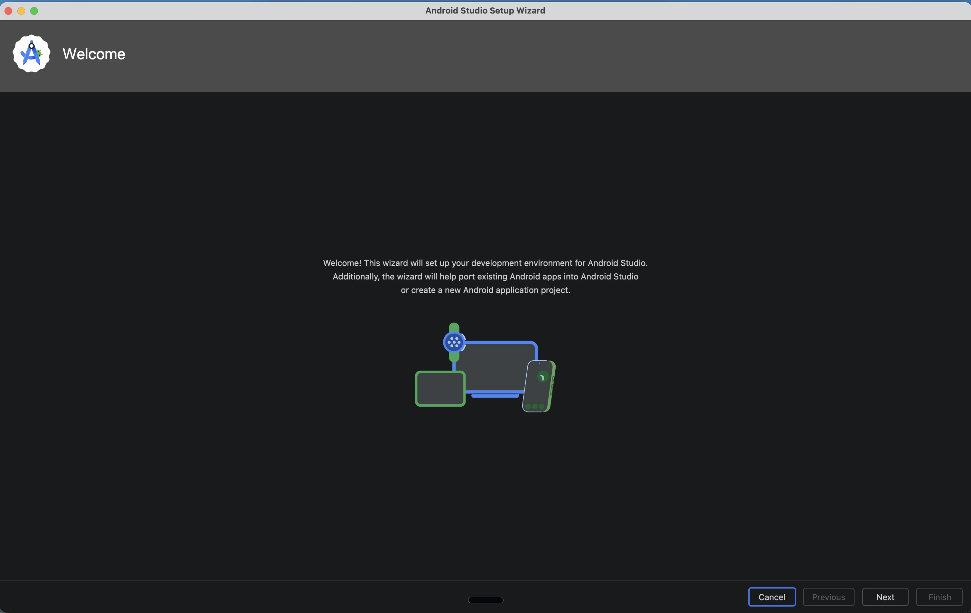Click the Previous button
Image resolution: width=971 pixels, height=613 pixels.
pos(828,597)
